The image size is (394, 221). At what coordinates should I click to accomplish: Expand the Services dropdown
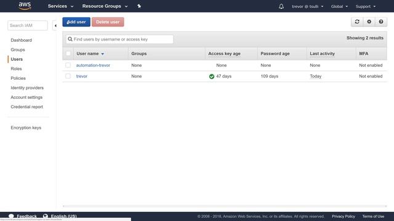pyautogui.click(x=60, y=6)
